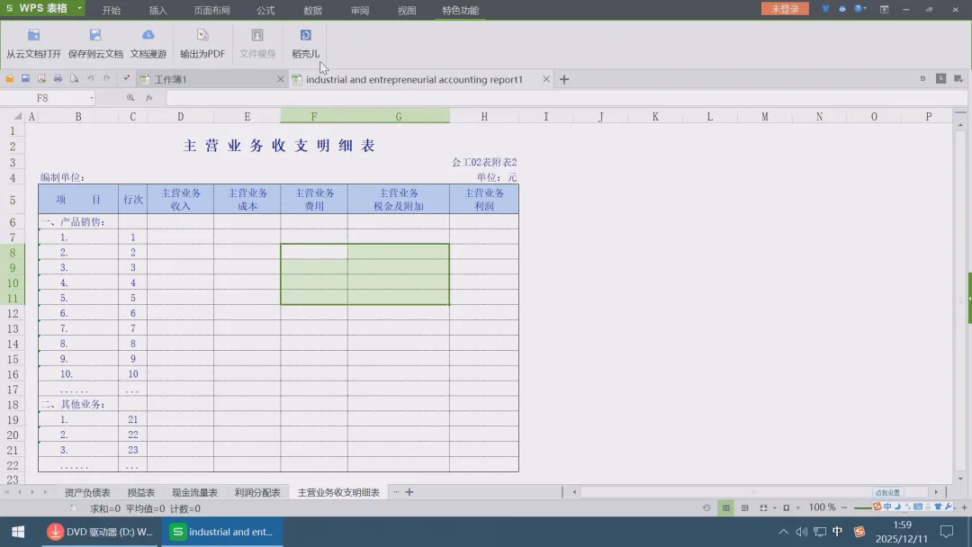This screenshot has height=547, width=972.
Task: Open the Docer (稻壳儿) template store
Action: (x=306, y=43)
